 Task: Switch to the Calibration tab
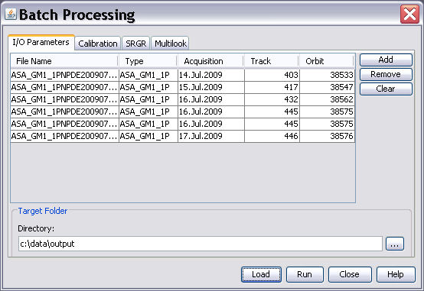98,44
